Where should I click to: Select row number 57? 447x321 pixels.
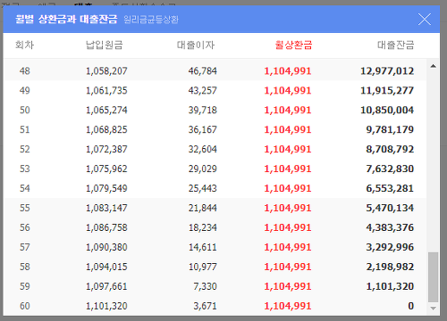[x=25, y=247]
